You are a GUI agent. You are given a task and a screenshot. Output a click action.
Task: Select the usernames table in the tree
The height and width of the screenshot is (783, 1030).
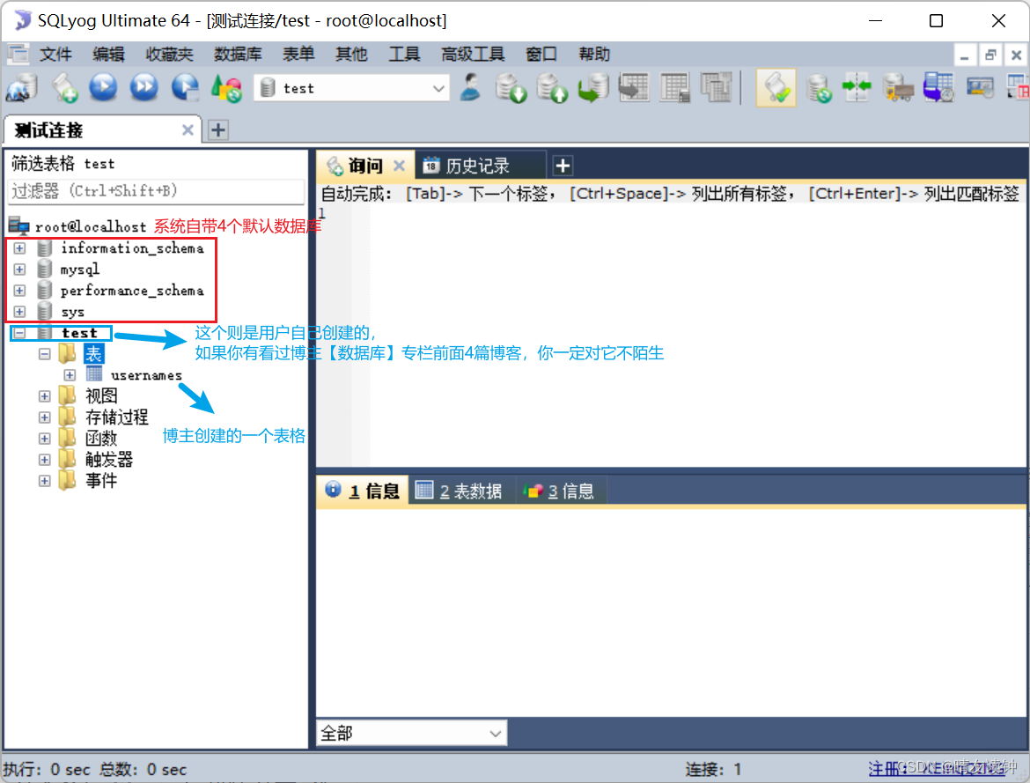tap(146, 374)
